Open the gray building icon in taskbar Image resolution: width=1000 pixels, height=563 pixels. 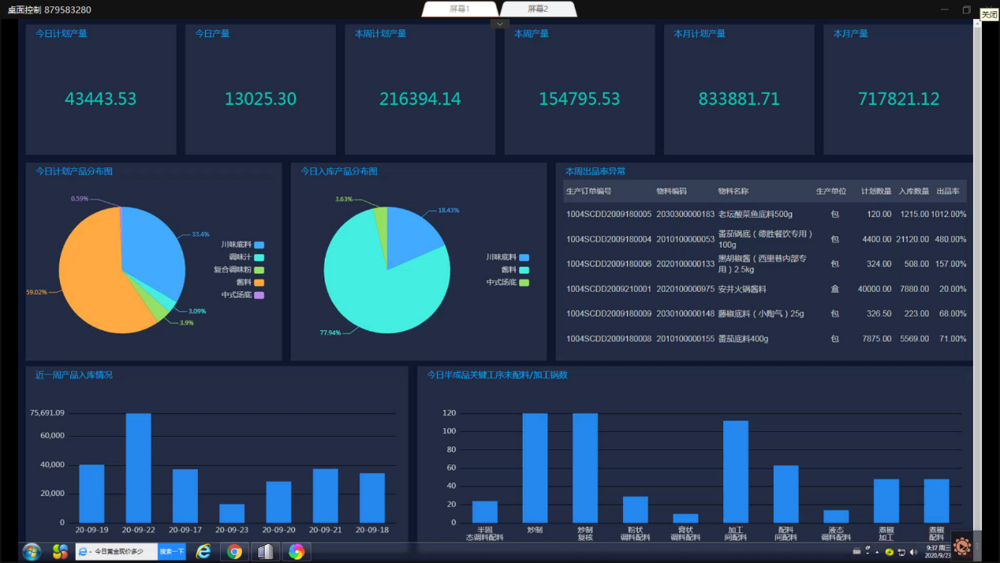click(266, 552)
